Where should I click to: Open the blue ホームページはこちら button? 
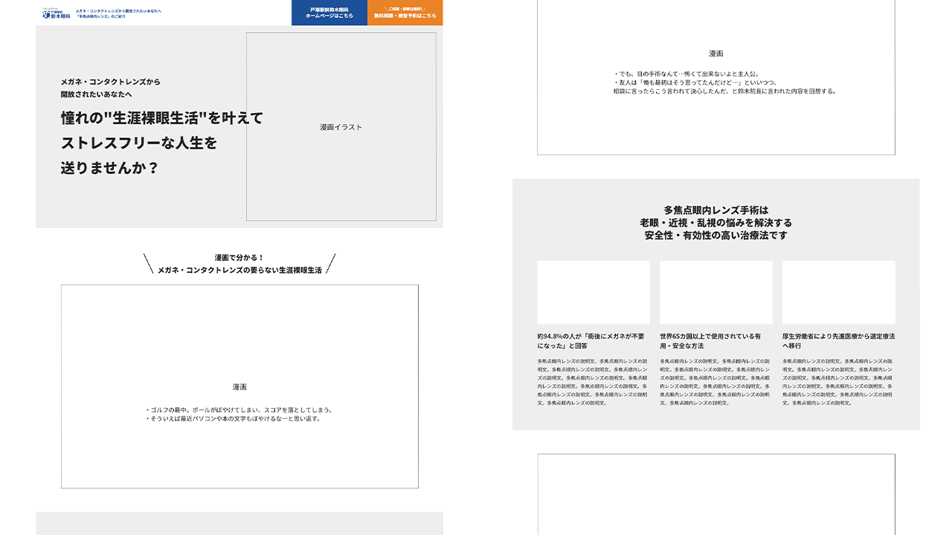point(329,13)
